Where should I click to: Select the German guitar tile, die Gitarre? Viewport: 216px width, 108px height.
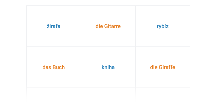(108, 26)
